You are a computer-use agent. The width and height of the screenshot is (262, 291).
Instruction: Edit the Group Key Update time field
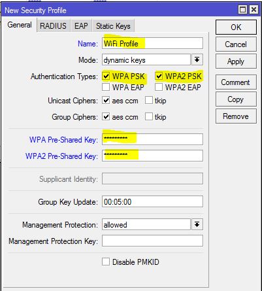tap(152, 201)
